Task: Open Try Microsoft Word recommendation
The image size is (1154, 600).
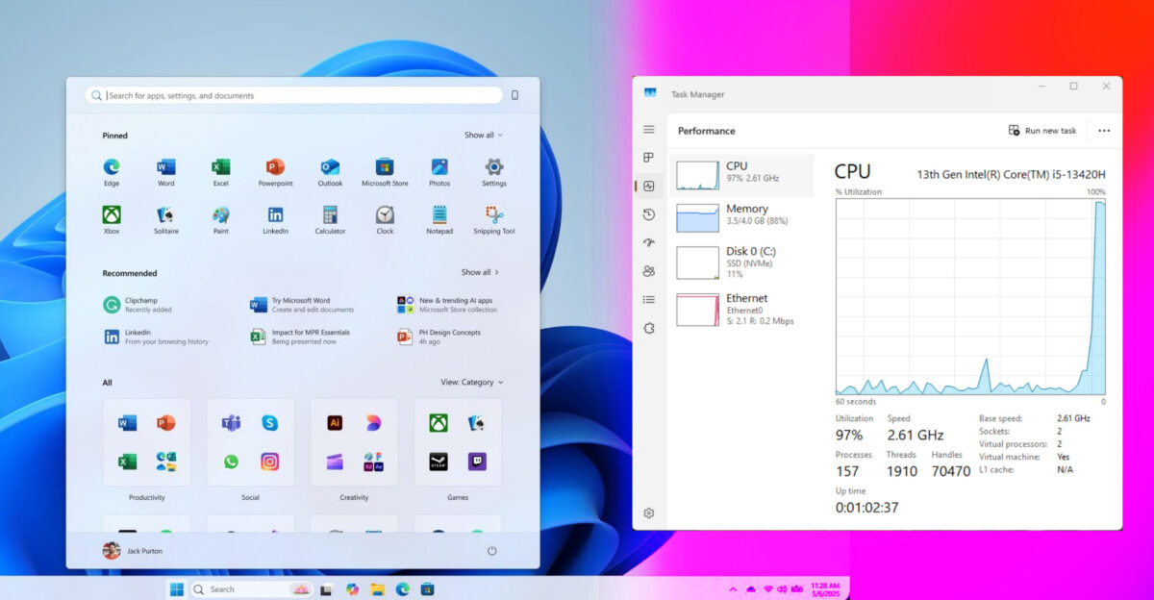Action: pos(304,305)
